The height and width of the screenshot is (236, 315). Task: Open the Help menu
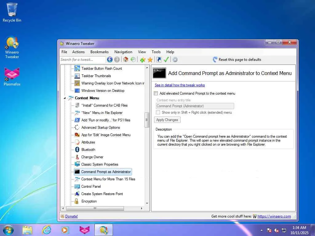point(170,52)
